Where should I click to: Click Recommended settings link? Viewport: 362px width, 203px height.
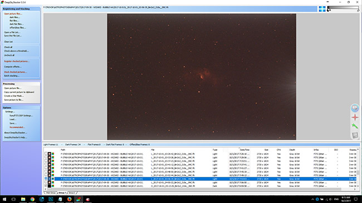point(17,128)
